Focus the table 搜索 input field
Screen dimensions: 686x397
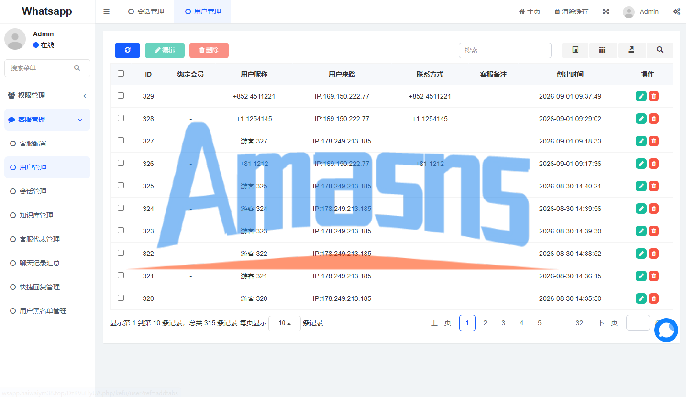click(505, 50)
